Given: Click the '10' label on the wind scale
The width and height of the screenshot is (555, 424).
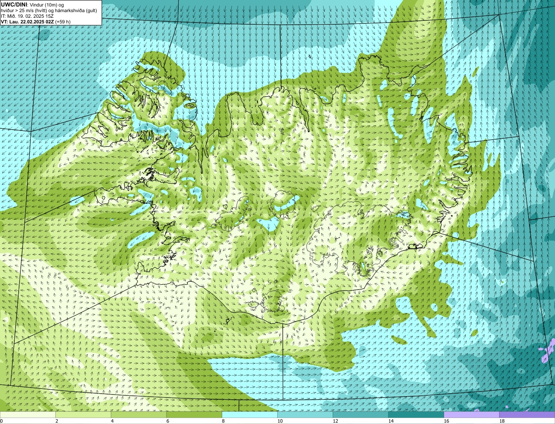Looking at the screenshot, I should [x=280, y=421].
